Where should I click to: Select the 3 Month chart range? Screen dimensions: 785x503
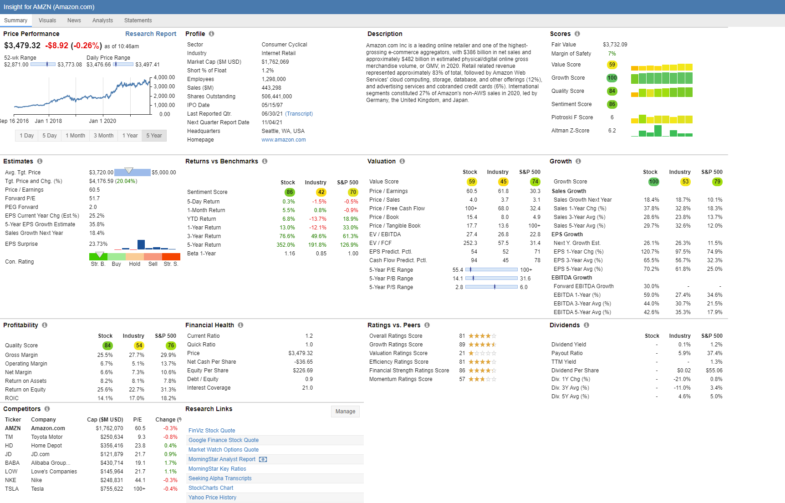click(x=103, y=136)
